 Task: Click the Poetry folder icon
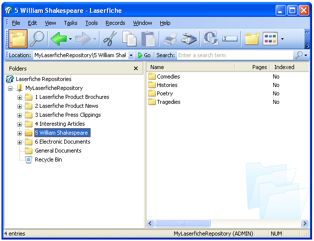pos(152,93)
